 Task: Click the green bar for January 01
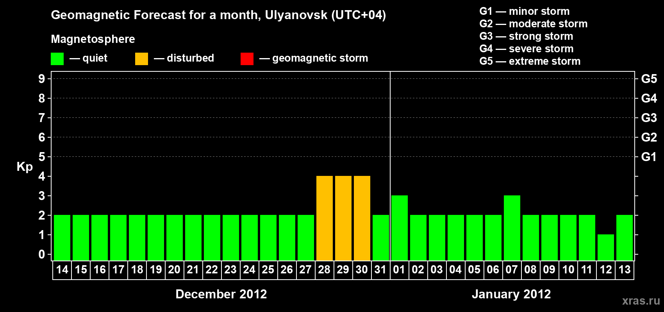(400, 228)
